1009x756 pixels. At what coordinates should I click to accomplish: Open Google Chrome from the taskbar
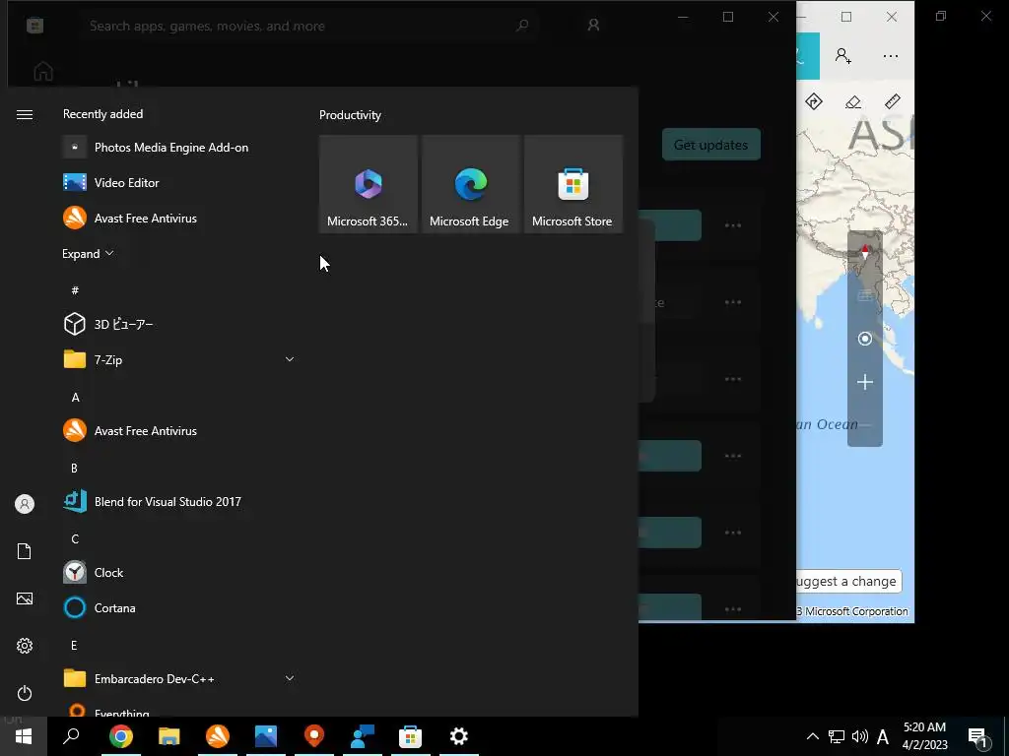121,736
